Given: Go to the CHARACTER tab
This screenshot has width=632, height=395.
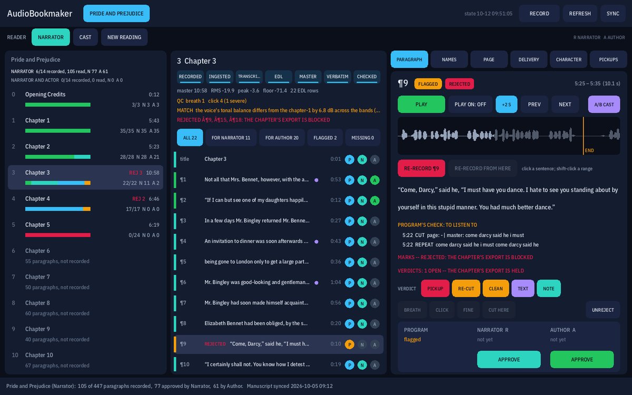Looking at the screenshot, I should 569,60.
